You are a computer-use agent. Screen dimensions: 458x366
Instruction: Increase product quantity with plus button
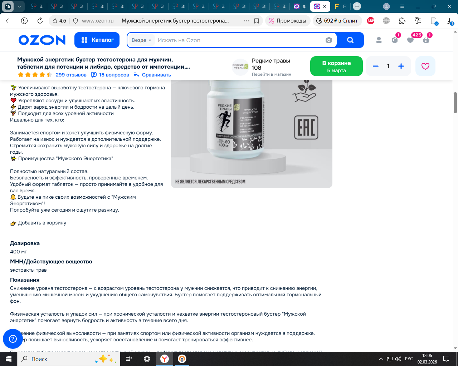click(401, 66)
